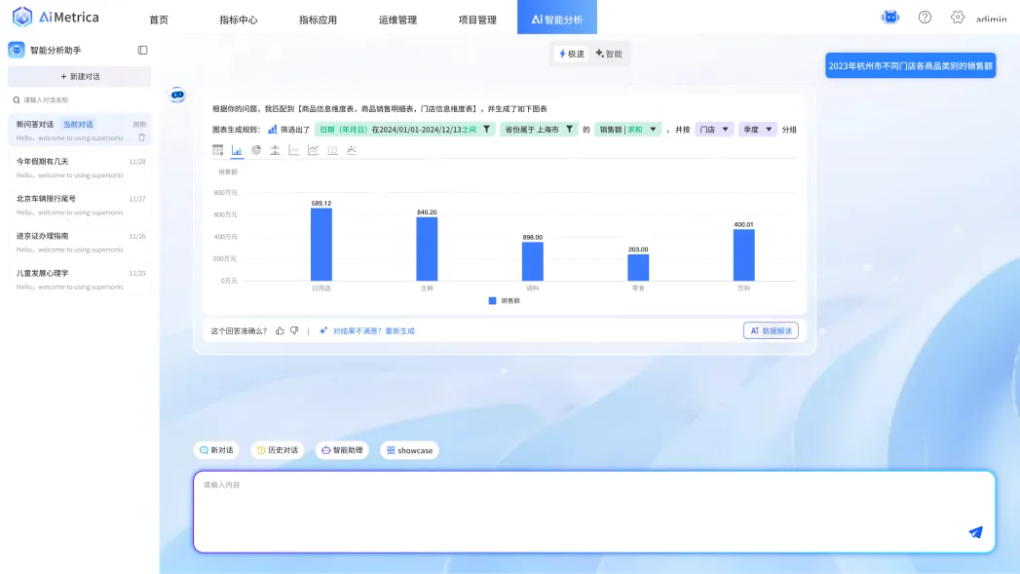This screenshot has height=574, width=1020.
Task: Delete the 新问答对话 conversation via trash icon
Action: (141, 137)
